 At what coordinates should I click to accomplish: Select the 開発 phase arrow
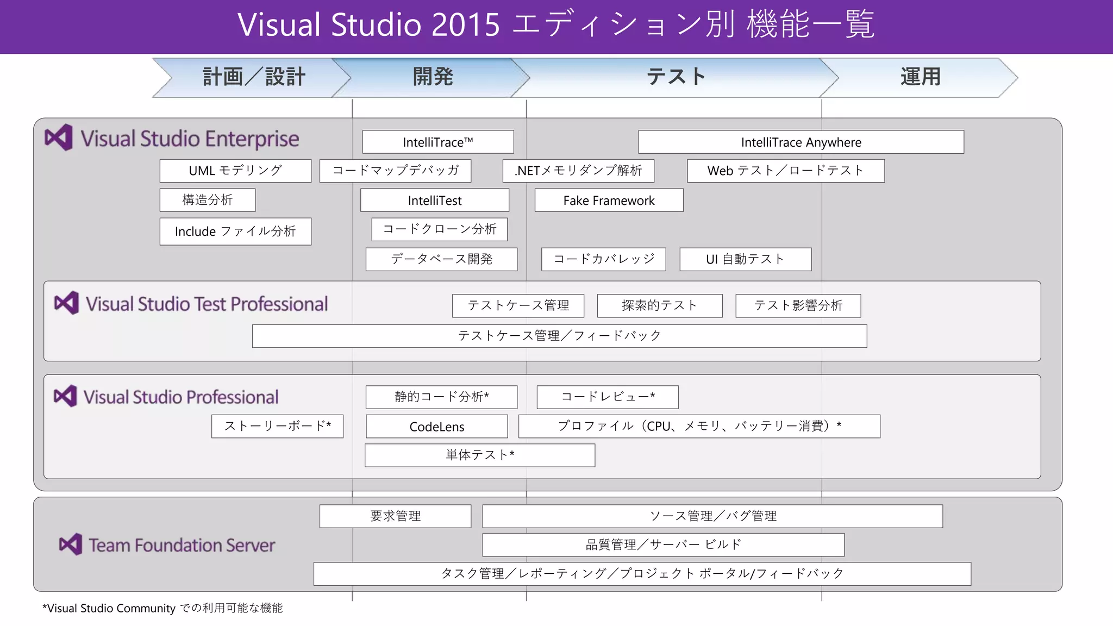click(x=433, y=77)
